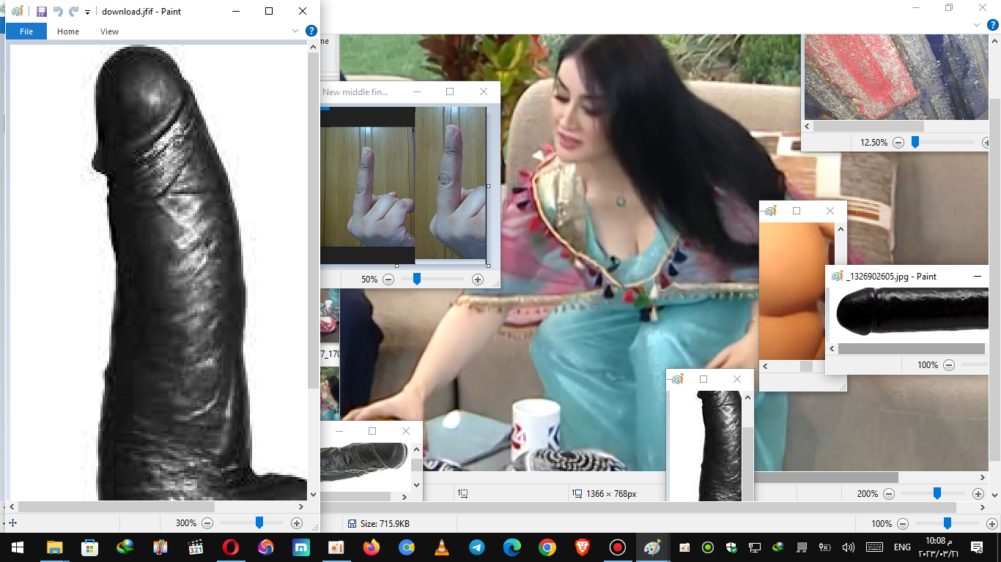Launch Firefox from the taskbar
Image resolution: width=1001 pixels, height=562 pixels.
(372, 547)
